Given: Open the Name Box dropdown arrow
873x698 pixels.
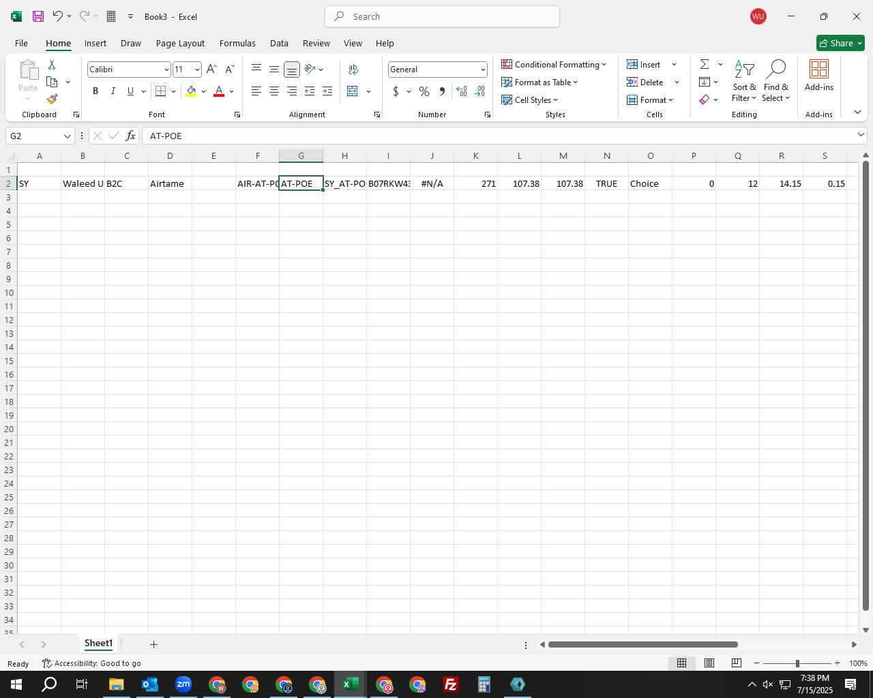Looking at the screenshot, I should click(68, 136).
